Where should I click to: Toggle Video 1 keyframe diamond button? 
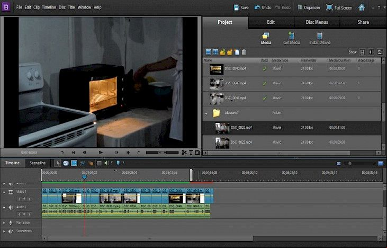pyautogui.click(x=24, y=199)
